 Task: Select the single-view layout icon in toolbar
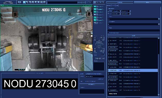pyautogui.click(x=24, y=2)
